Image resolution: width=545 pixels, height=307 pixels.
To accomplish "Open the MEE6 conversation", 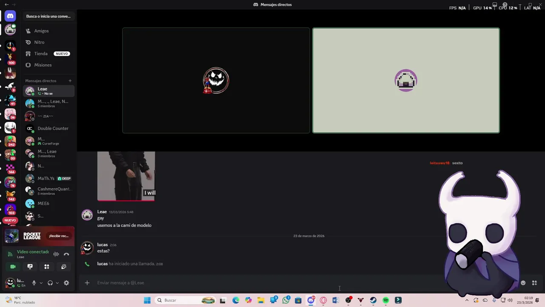I will pyautogui.click(x=49, y=203).
